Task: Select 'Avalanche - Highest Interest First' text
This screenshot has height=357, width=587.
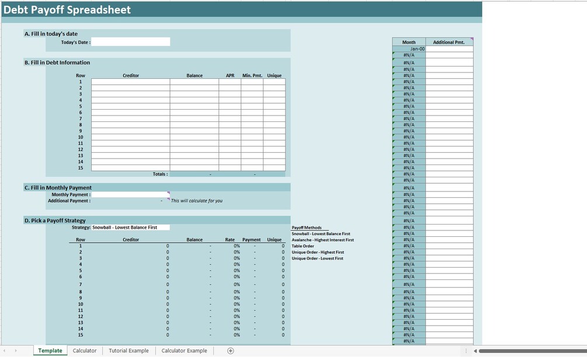Action: tap(322, 240)
